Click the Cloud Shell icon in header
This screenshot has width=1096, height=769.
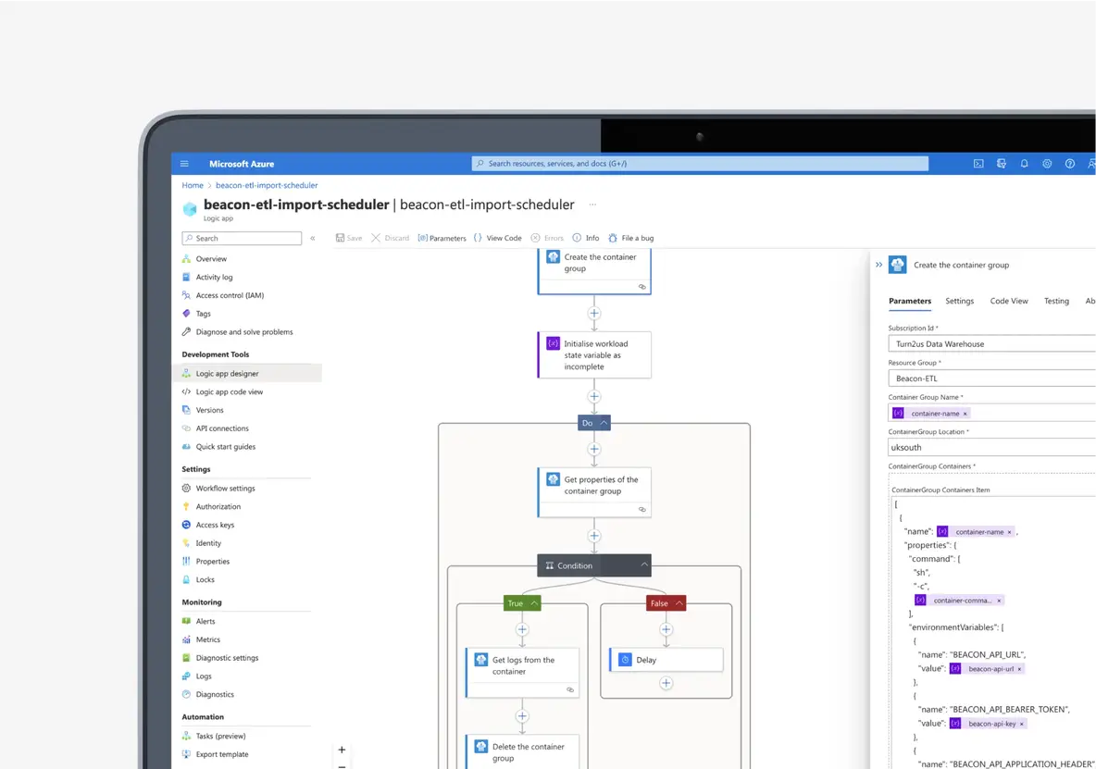click(x=978, y=164)
